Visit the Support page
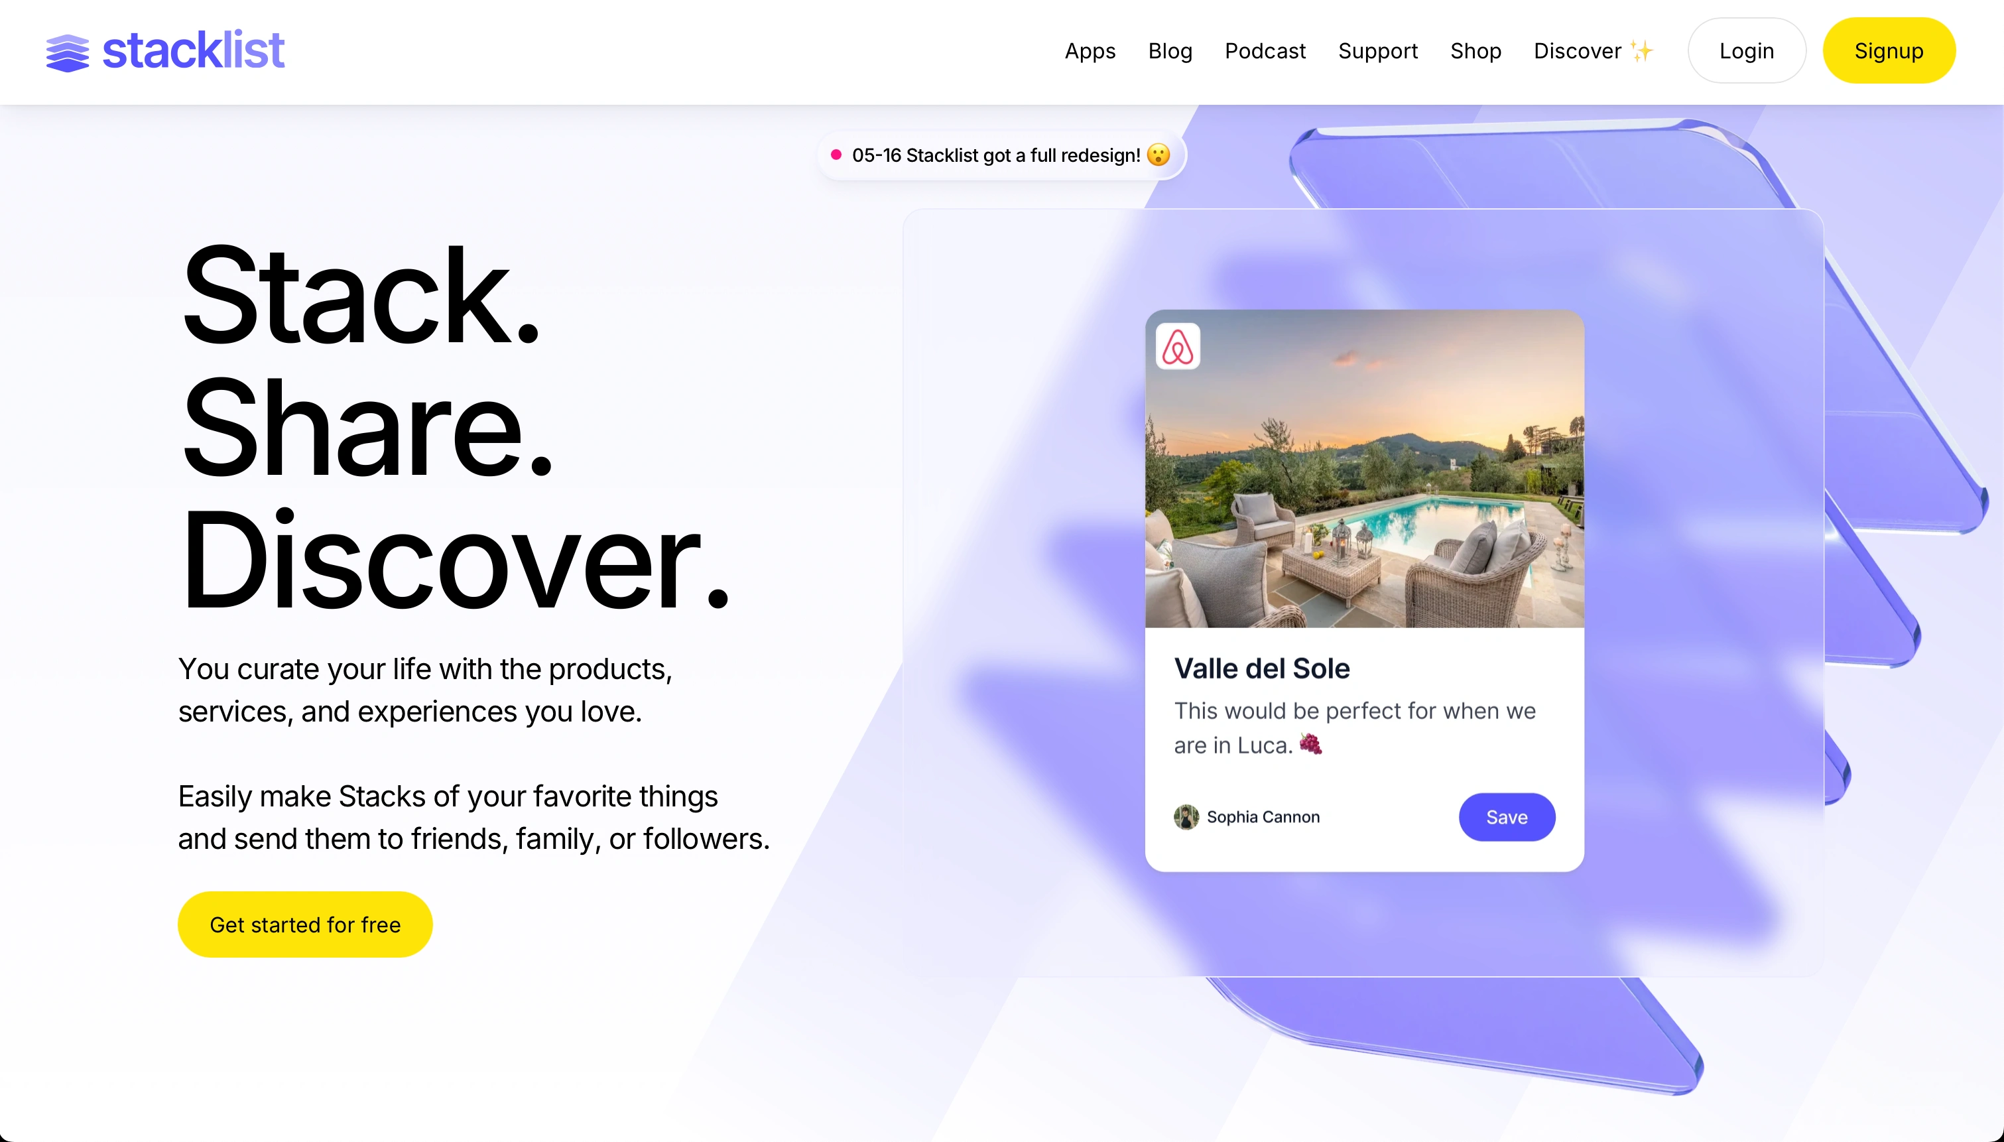 pos(1377,51)
